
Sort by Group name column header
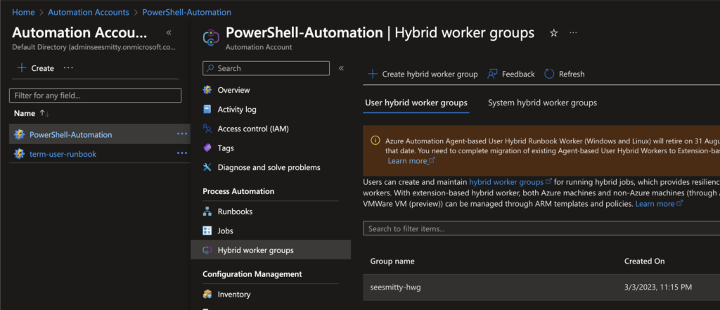coord(392,261)
